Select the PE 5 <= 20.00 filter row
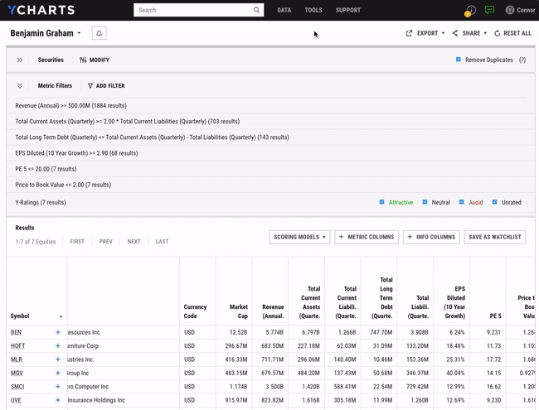The height and width of the screenshot is (410, 539). click(270, 169)
